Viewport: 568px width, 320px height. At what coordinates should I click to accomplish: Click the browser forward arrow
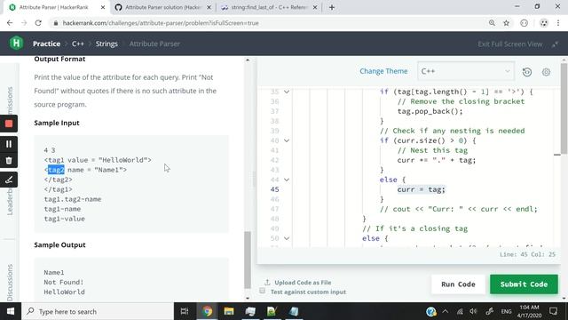coord(24,23)
